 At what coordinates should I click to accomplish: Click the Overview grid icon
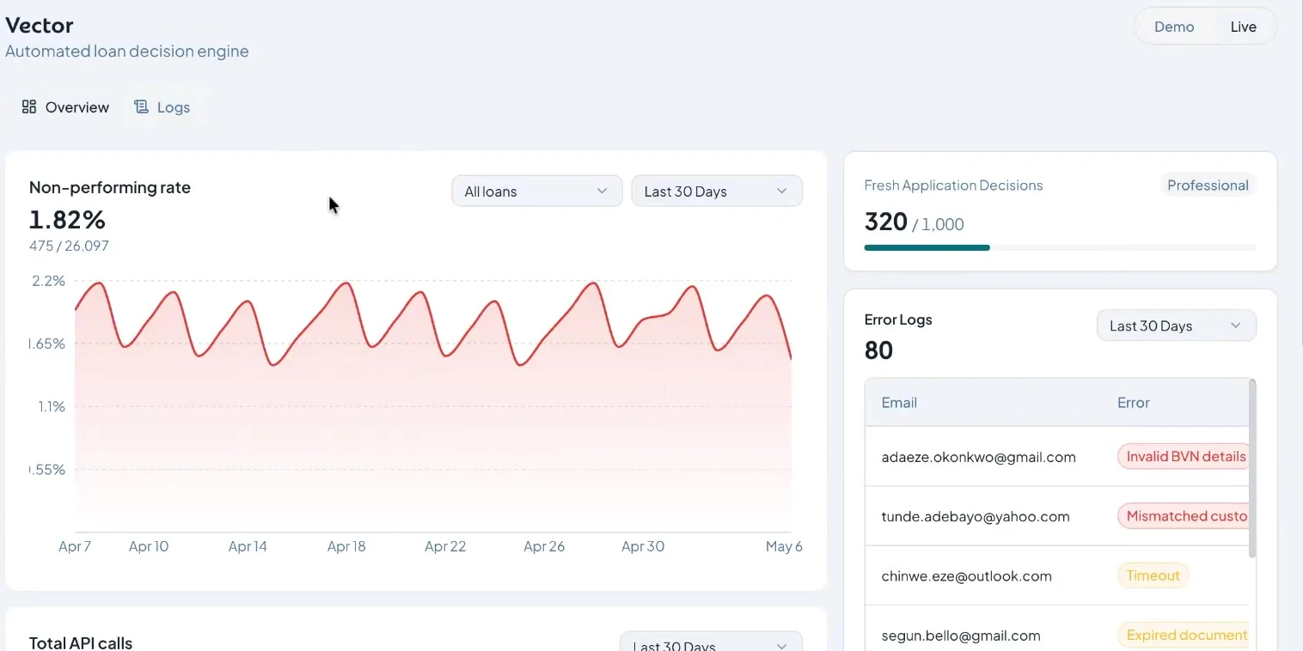pyautogui.click(x=29, y=106)
